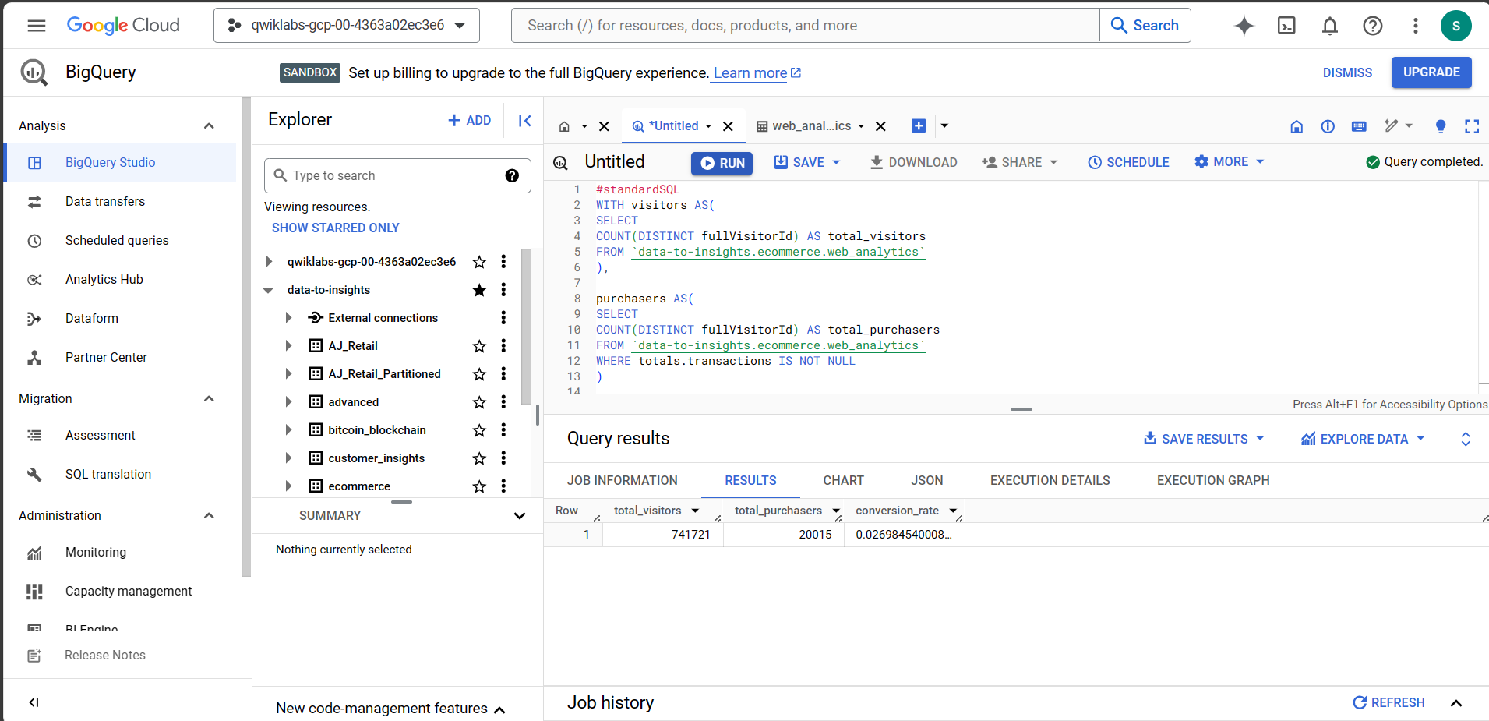Star the AJ_Retail_Partitioned dataset

tap(479, 374)
